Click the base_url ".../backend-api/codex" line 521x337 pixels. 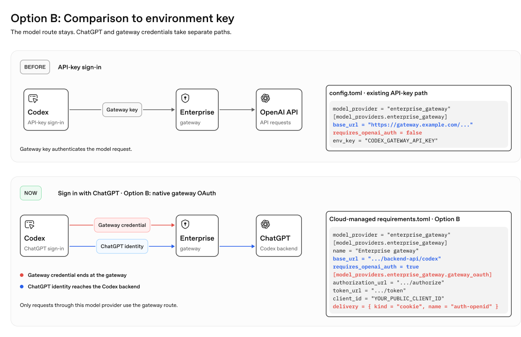(387, 259)
